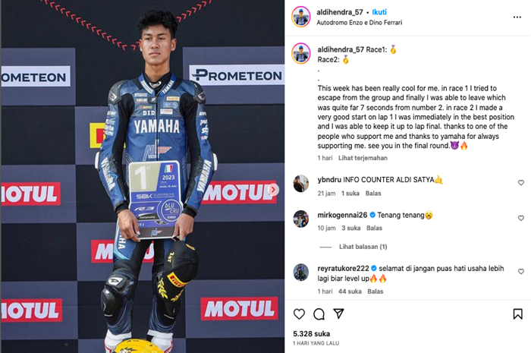Expand replies with Lihat balasan (1)
The width and height of the screenshot is (531, 353).
click(363, 247)
